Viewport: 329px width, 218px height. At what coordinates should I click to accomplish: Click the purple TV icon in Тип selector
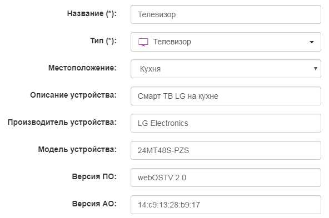pos(143,42)
